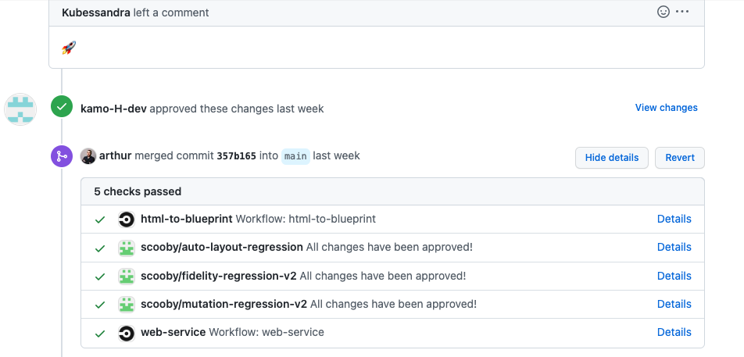Click the green approved checkmark icon
The height and width of the screenshot is (357, 744).
(x=62, y=107)
